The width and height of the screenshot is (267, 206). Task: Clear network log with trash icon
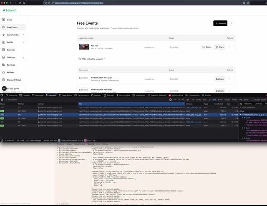2,100
